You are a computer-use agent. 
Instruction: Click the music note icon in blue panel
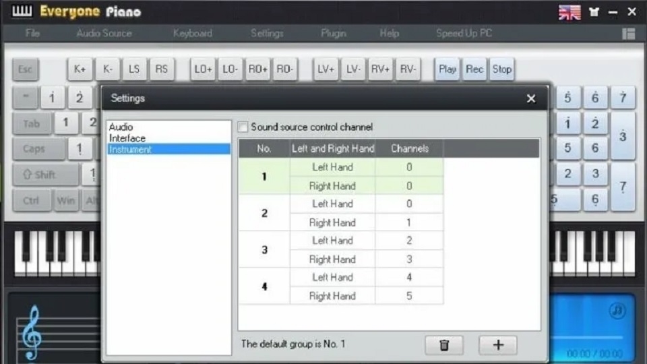[x=617, y=310]
